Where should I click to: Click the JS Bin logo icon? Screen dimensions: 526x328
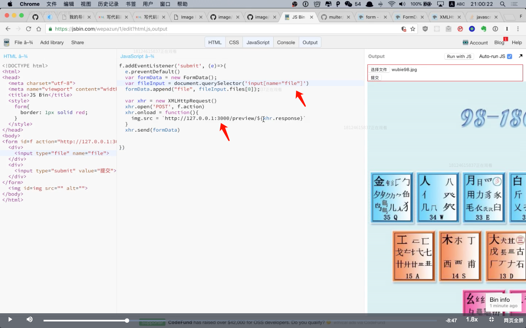click(6, 42)
